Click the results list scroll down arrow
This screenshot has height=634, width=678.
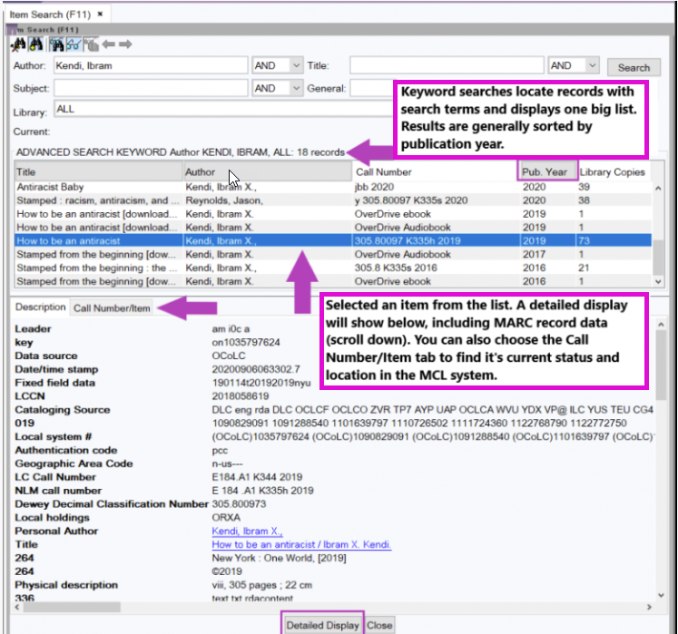pos(658,281)
